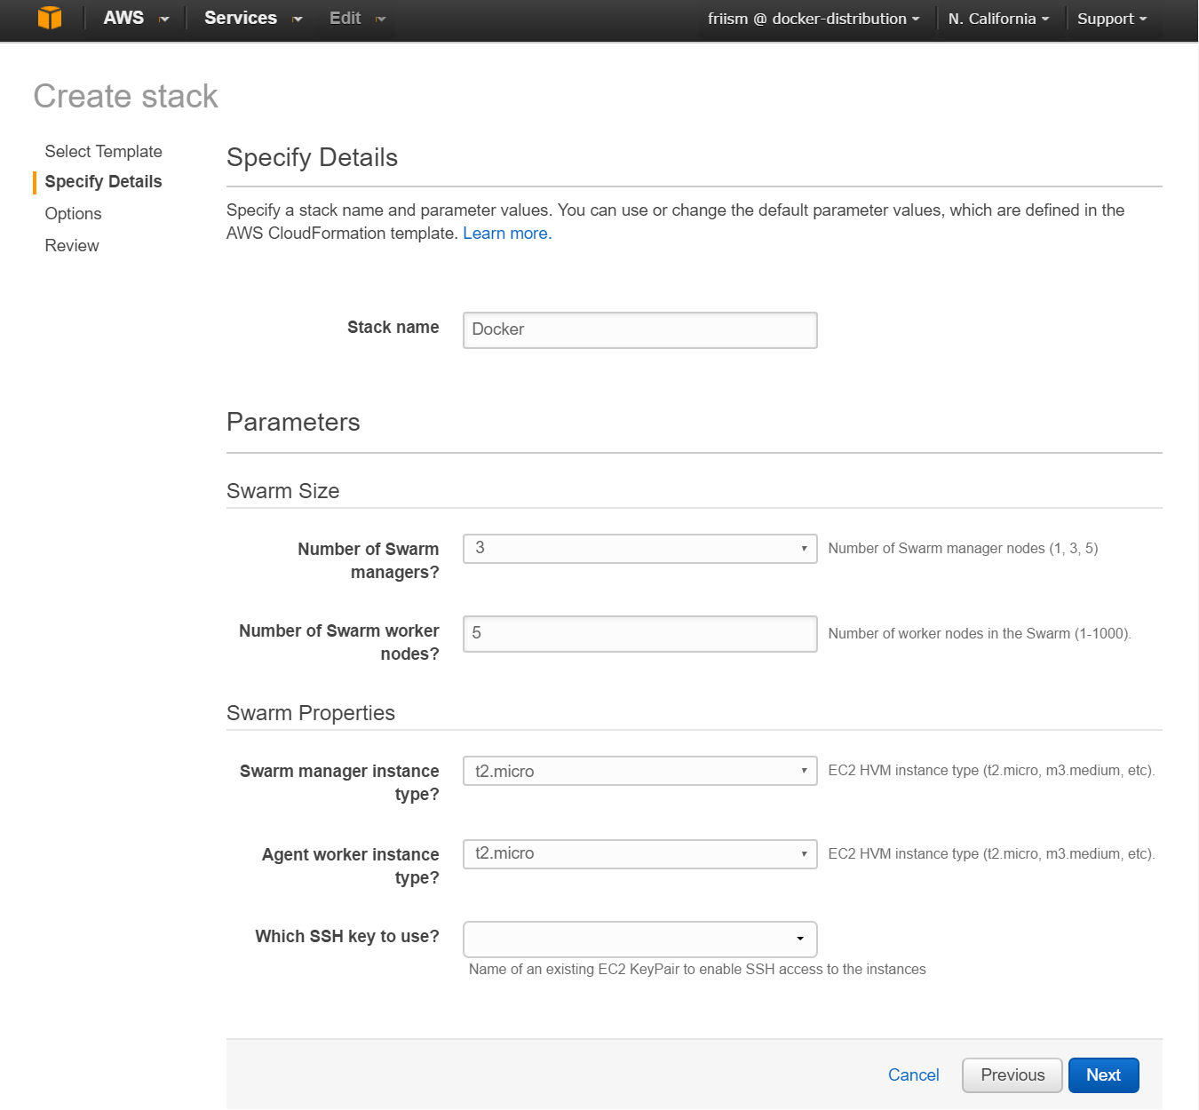Click 'Number of worker nodes in the Swarm (1-1000)' hint

(x=980, y=634)
